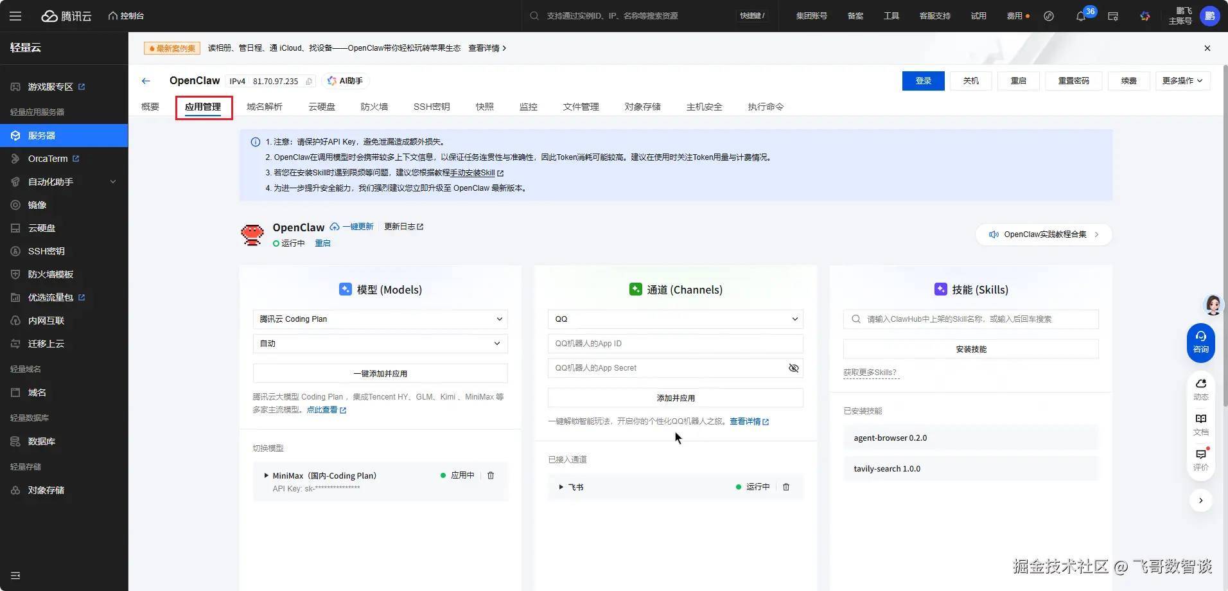Switch to the 文件管理 tab

581,107
